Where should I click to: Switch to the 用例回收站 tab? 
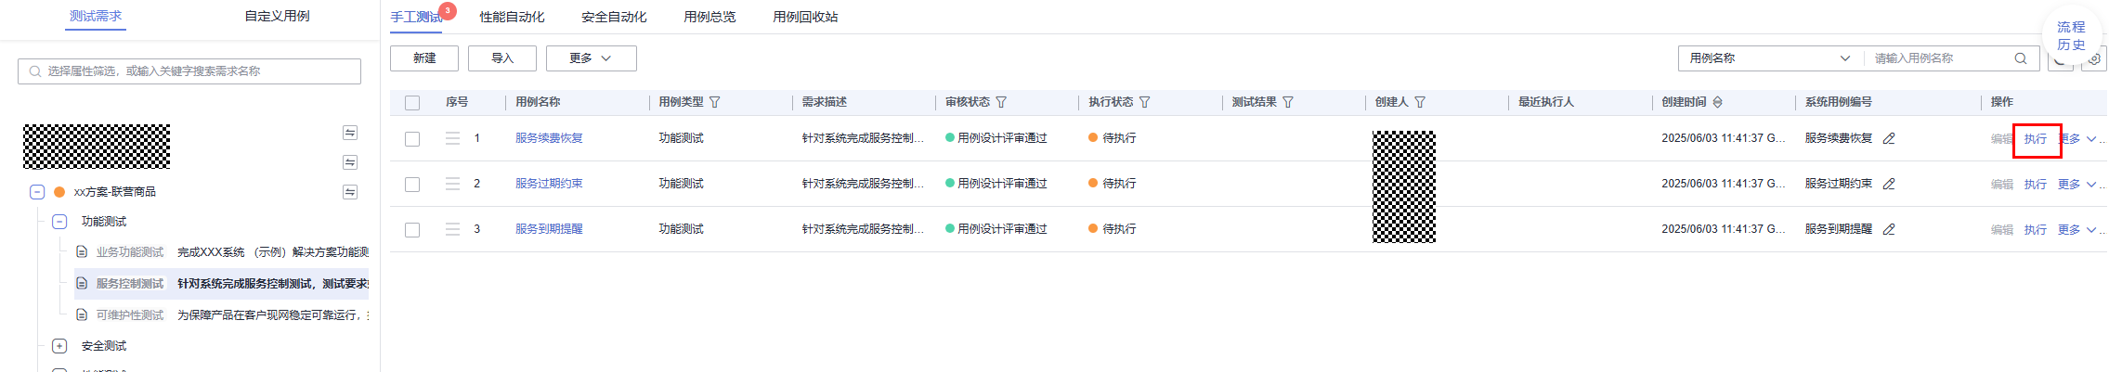pos(805,17)
